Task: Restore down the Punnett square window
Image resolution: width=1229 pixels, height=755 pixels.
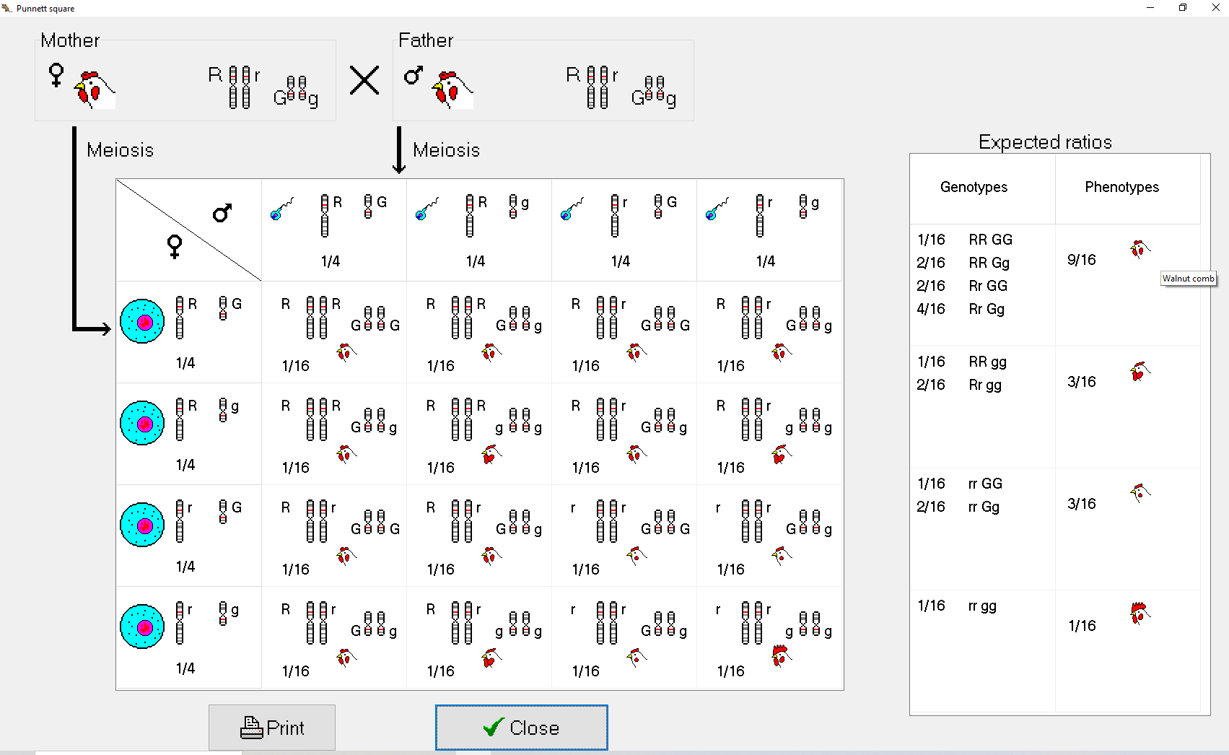Action: 1183,8
